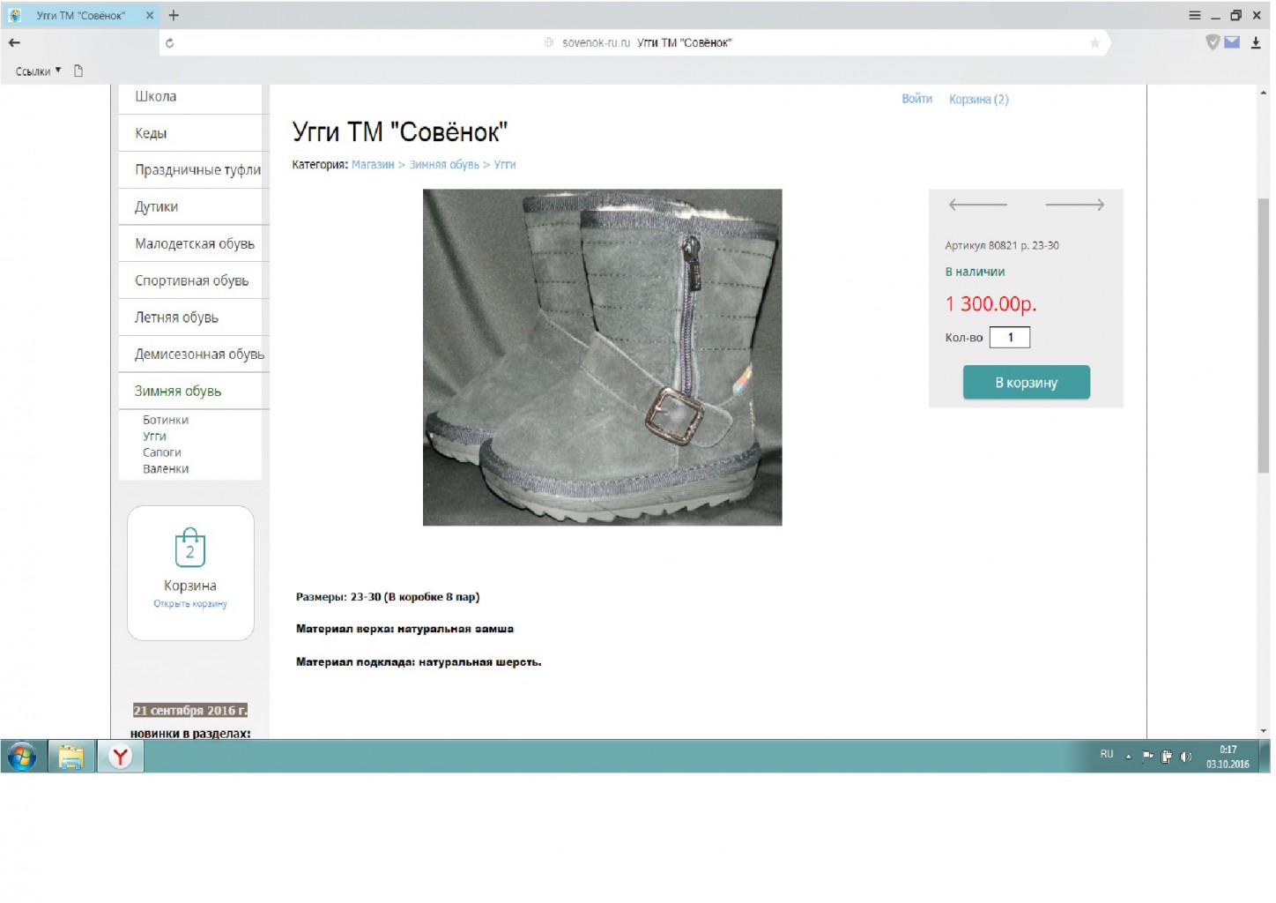Go to the previous product arrow
This screenshot has height=903, width=1276.
pyautogui.click(x=977, y=205)
